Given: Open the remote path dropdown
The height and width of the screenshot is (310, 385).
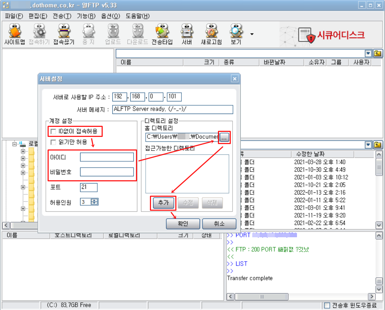Looking at the screenshot, I should click(368, 53).
